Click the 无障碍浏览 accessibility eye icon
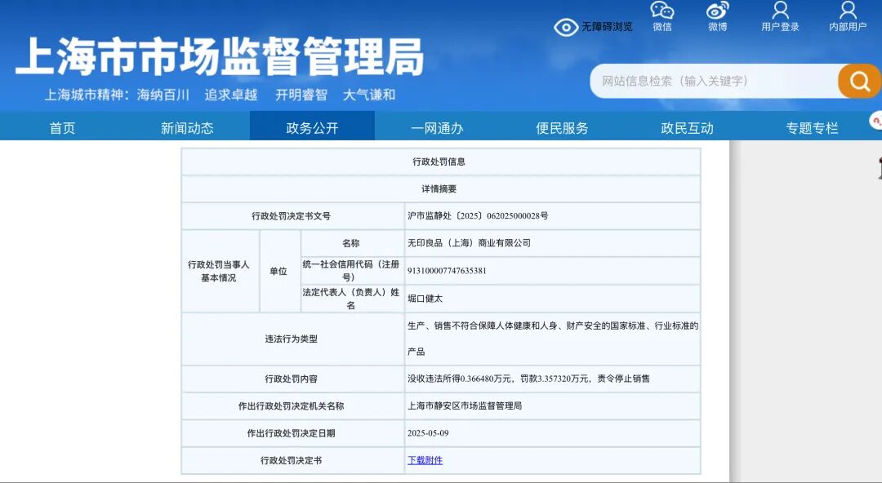The width and height of the screenshot is (882, 483). tap(567, 26)
